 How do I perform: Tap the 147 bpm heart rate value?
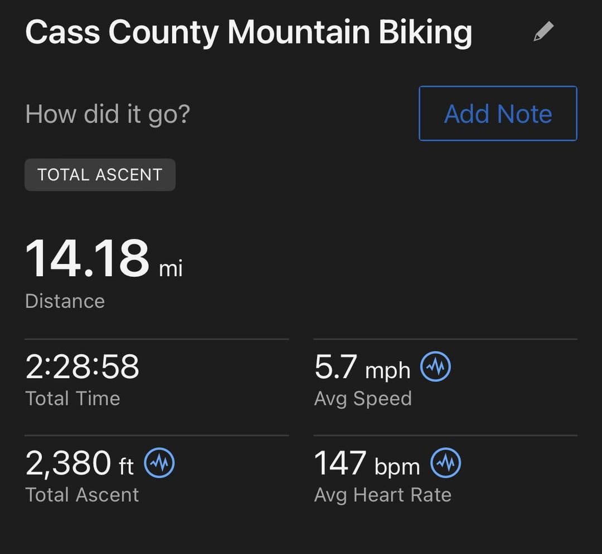point(367,463)
